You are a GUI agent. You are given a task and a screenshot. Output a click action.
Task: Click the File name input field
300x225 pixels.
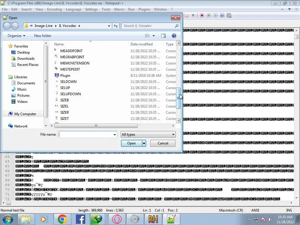click(x=85, y=134)
